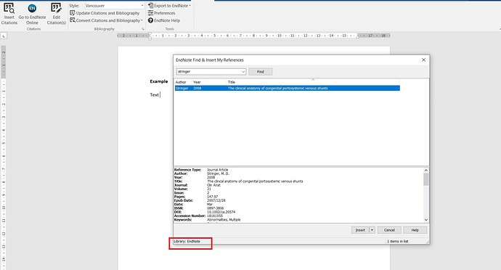Click the Insert button
This screenshot has width=501, height=270.
(x=360, y=230)
